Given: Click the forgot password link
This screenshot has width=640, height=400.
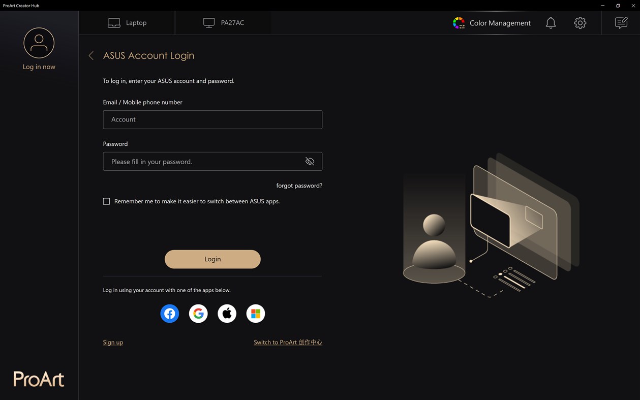Looking at the screenshot, I should pos(299,186).
